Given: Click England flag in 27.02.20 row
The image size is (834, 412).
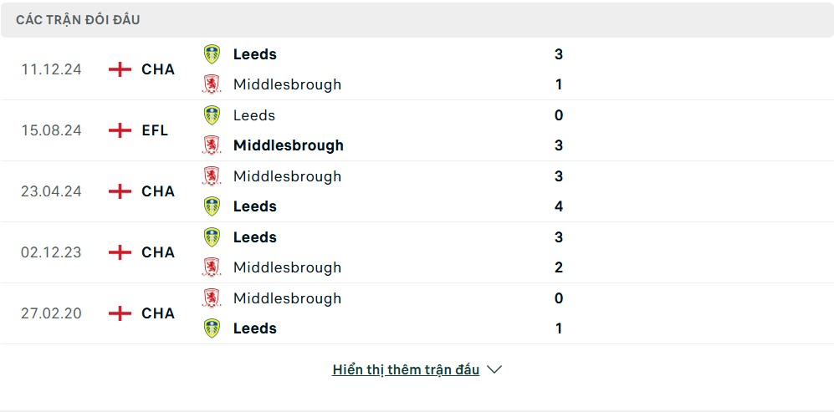Looking at the screenshot, I should [120, 313].
